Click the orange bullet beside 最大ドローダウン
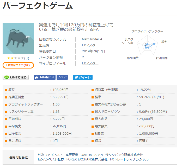 click(93, 112)
